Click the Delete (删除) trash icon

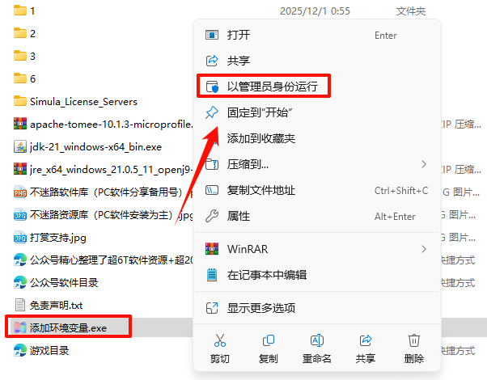[413, 340]
